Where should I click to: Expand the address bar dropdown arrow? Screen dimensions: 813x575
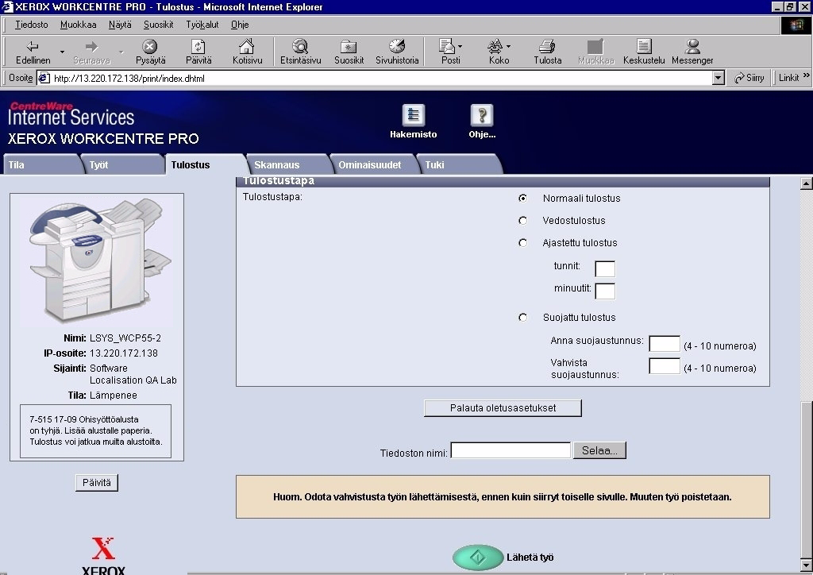718,79
